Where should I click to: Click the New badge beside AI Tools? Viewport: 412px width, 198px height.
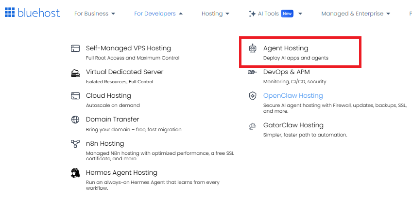pos(287,14)
